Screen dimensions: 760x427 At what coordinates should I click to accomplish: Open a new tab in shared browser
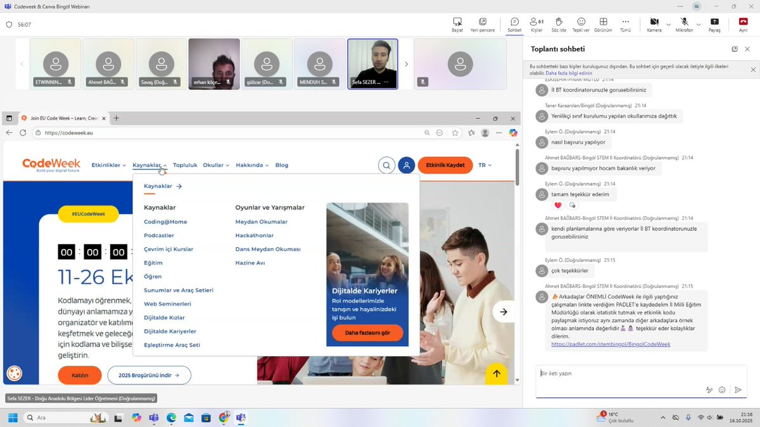[x=117, y=118]
